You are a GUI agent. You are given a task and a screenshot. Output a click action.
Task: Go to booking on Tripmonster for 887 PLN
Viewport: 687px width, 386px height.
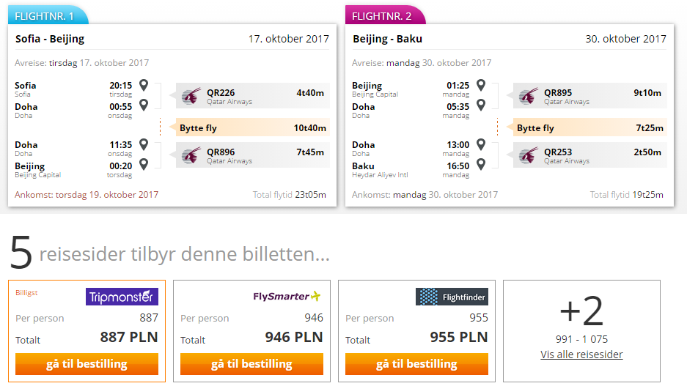click(x=87, y=364)
